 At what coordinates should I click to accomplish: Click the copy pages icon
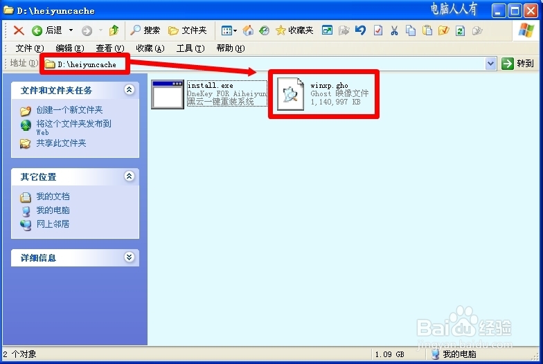(x=411, y=30)
